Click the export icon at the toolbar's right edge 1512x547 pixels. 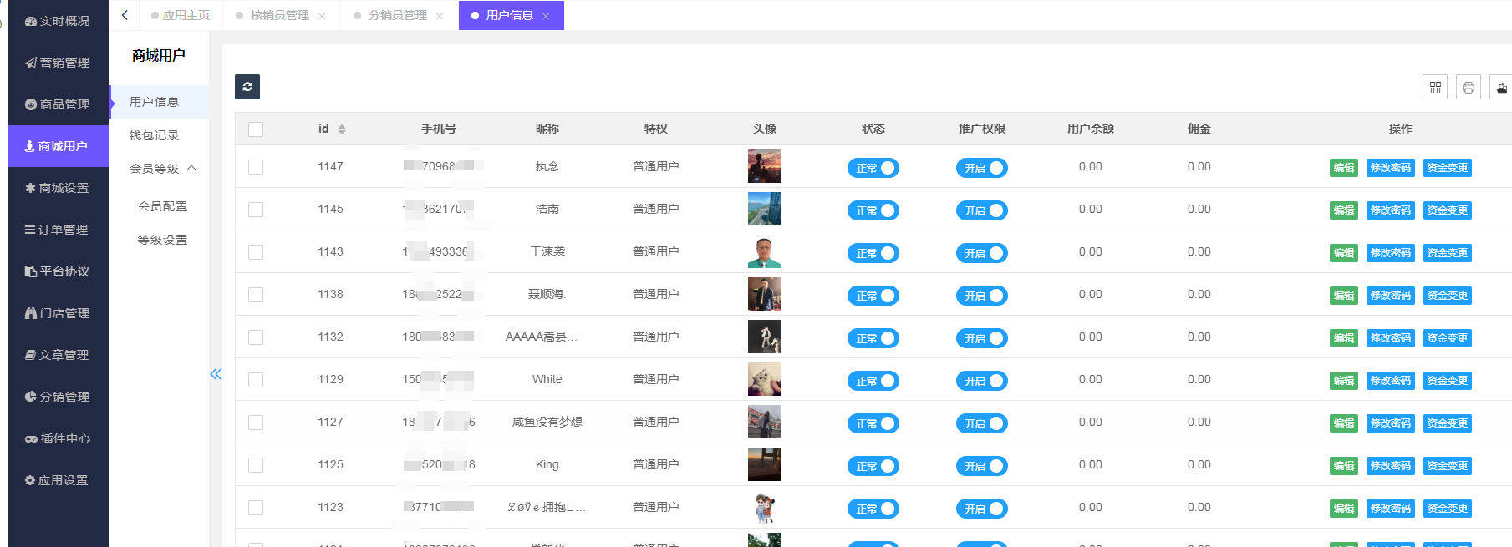click(1502, 87)
